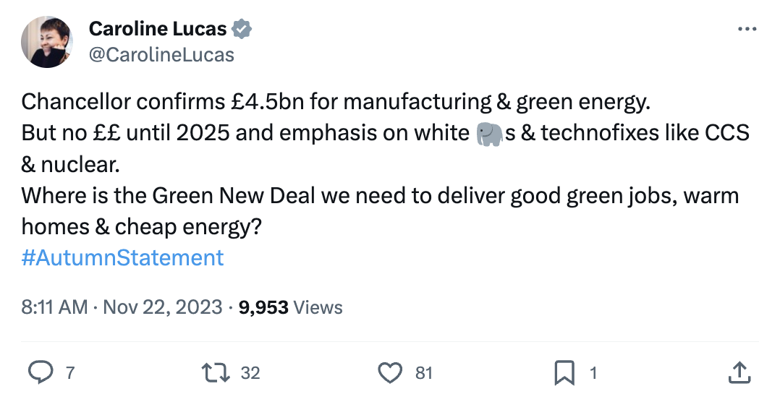Screen dimensions: 780x402
Task: Click the elephant emoji in the tweet
Action: (x=490, y=134)
